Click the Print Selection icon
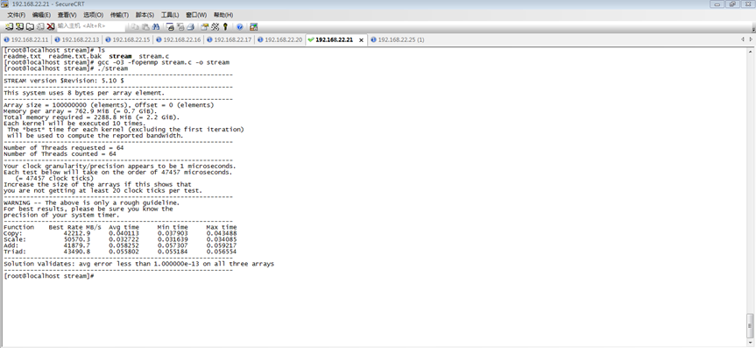 180,27
